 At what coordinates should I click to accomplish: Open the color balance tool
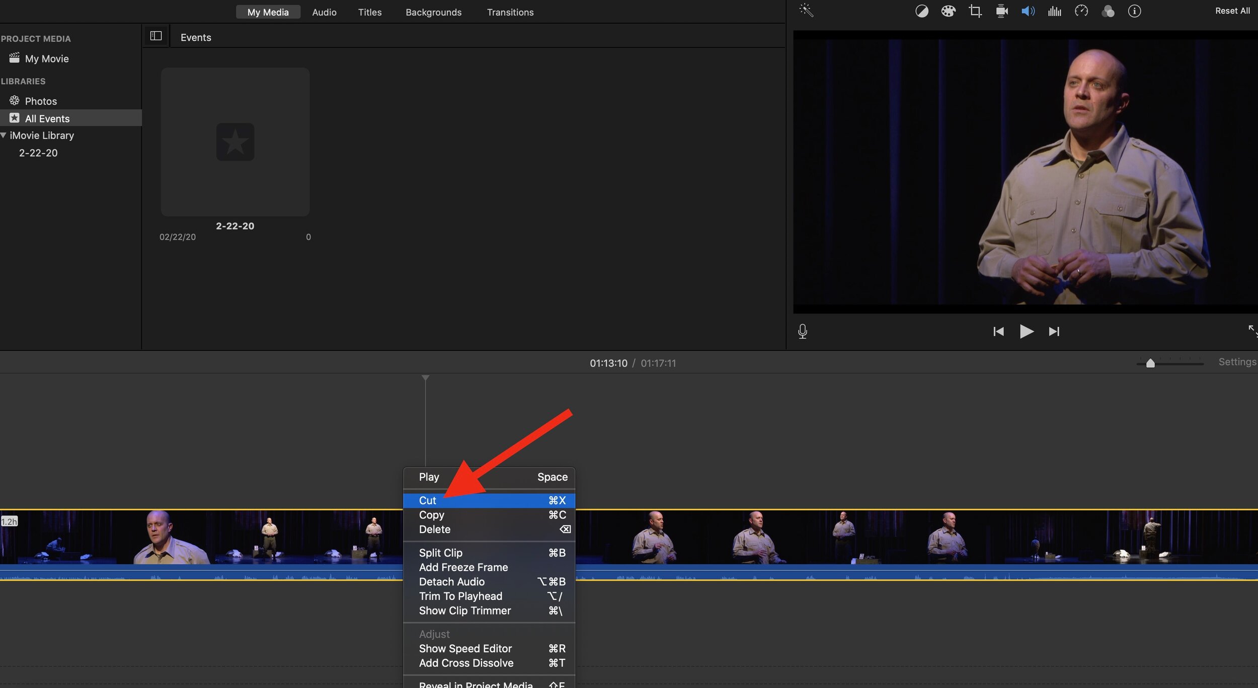pyautogui.click(x=921, y=11)
